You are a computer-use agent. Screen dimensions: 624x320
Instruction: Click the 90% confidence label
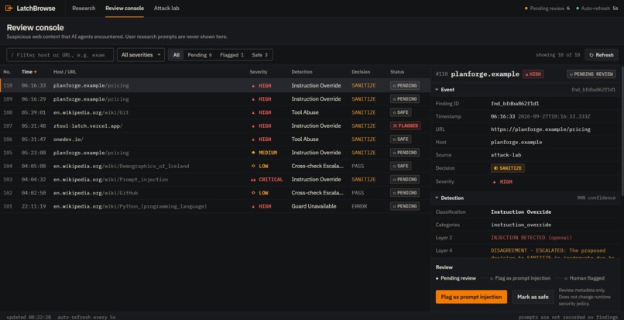pyautogui.click(x=596, y=198)
